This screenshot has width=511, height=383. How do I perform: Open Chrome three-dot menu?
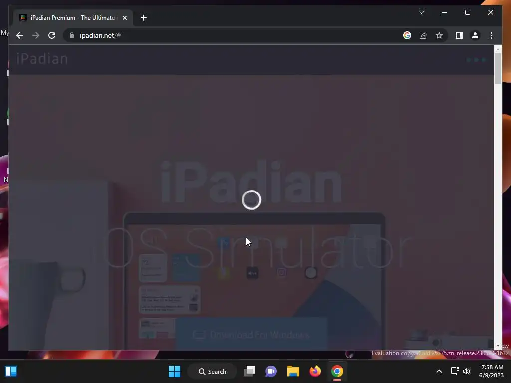491,35
